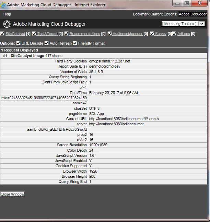Click the 'aamb=cIBAx_aQzFEHcPoEv0GwcQ' label
Image resolution: width=210 pixels, height=222 pixels.
(x=57, y=129)
